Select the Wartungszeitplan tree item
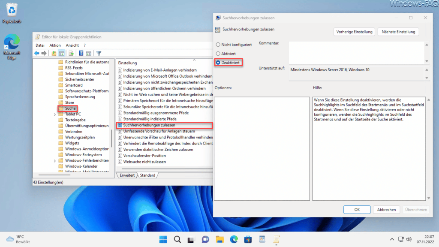The width and height of the screenshot is (439, 247). pos(80,137)
